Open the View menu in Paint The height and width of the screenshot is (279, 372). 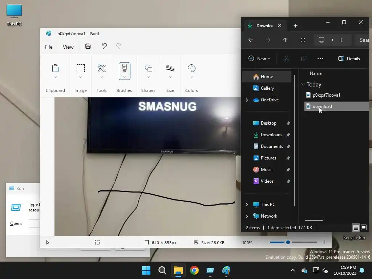click(x=68, y=47)
